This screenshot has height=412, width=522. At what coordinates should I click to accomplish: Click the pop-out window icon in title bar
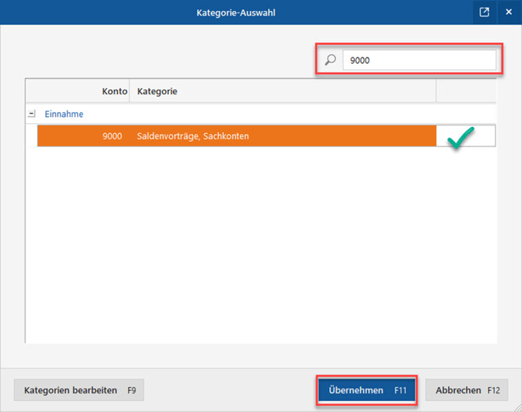(485, 12)
